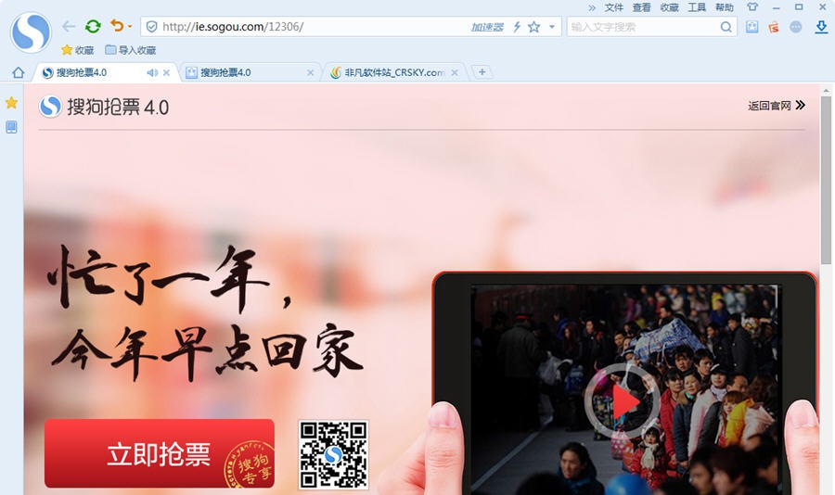Refresh the page with green reload icon
The width and height of the screenshot is (835, 495).
(x=93, y=26)
